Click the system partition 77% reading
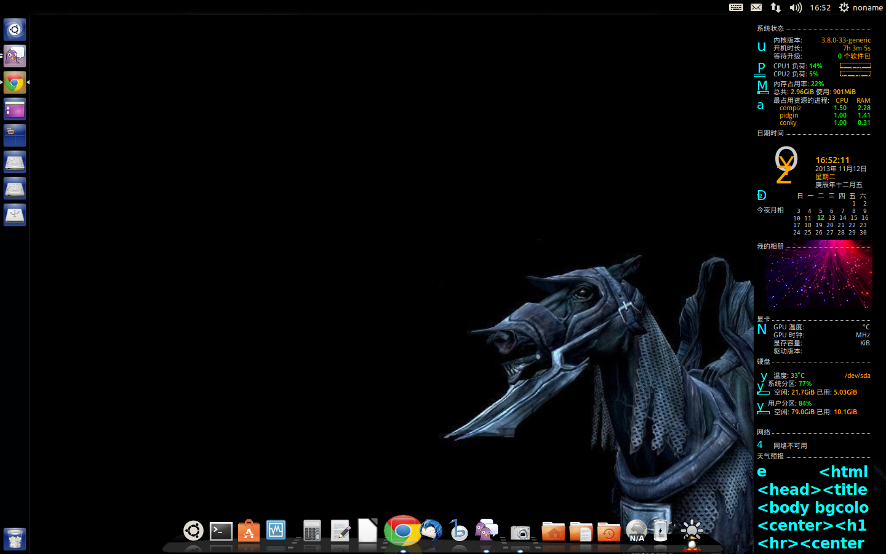Viewport: 886px width, 554px height. tap(805, 383)
